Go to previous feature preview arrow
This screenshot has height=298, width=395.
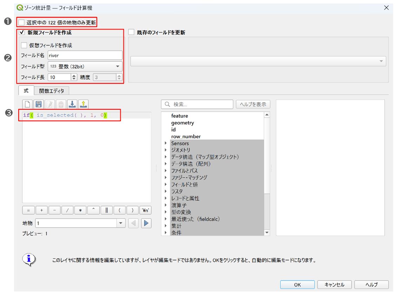[x=133, y=223]
